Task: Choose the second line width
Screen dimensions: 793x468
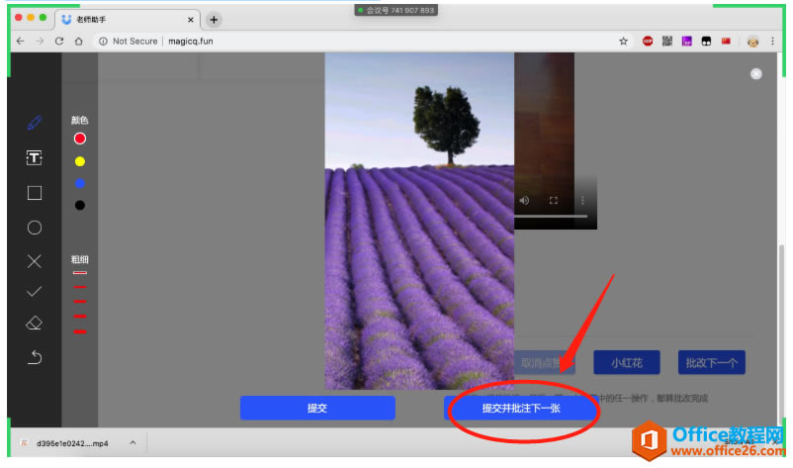Action: click(x=80, y=287)
